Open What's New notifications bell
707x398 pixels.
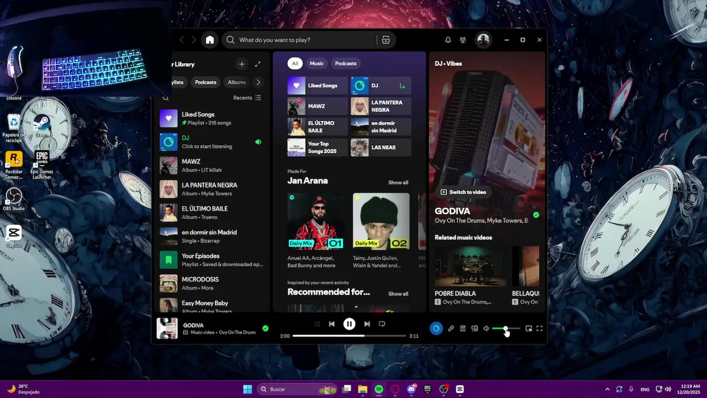coord(448,40)
